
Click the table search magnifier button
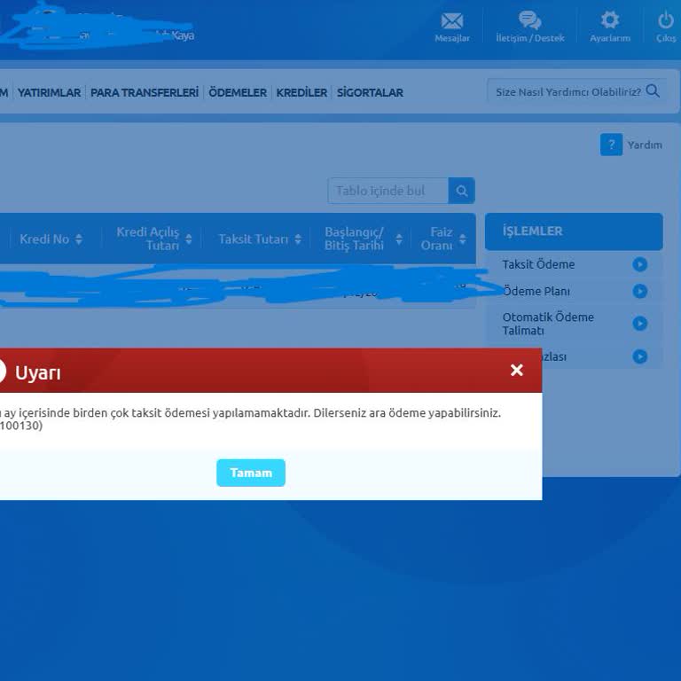461,191
